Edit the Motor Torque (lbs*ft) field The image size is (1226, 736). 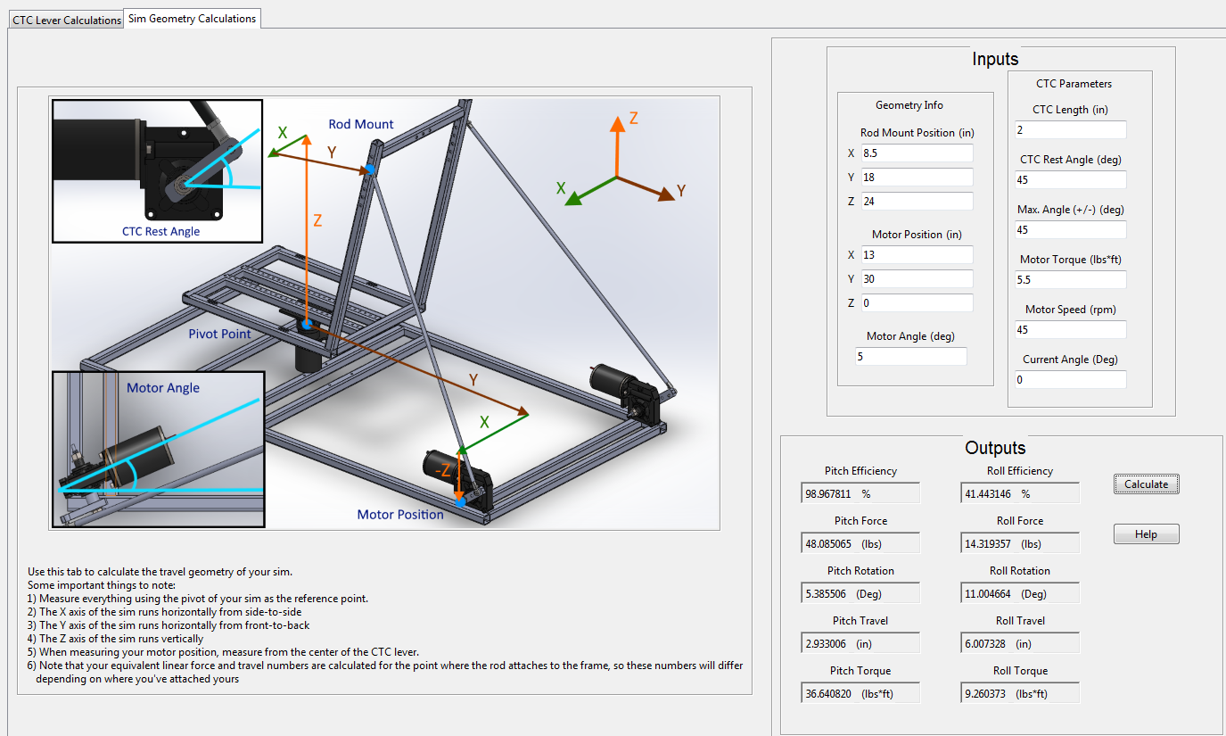pyautogui.click(x=1071, y=280)
